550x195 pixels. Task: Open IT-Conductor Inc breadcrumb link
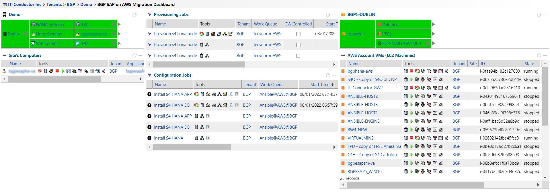click(x=25, y=5)
